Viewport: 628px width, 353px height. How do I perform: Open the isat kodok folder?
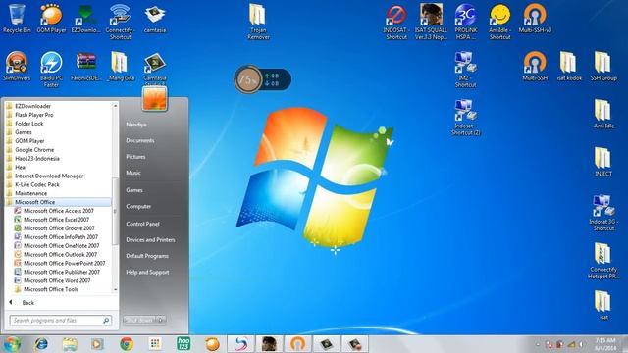click(x=569, y=67)
